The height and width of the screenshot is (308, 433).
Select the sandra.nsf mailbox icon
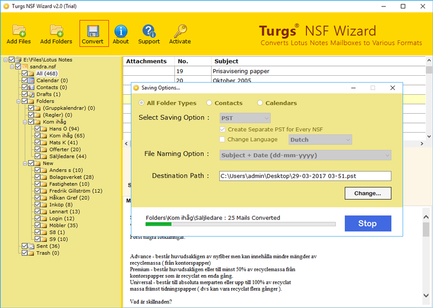25,67
